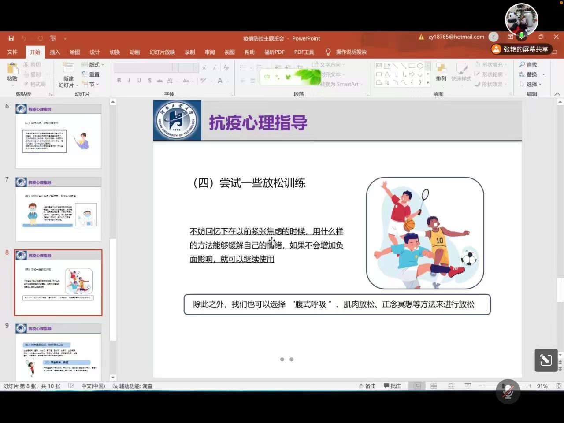Collapse the ribbon with chevron arrow
Screen dimensions: 564x423
557,94
